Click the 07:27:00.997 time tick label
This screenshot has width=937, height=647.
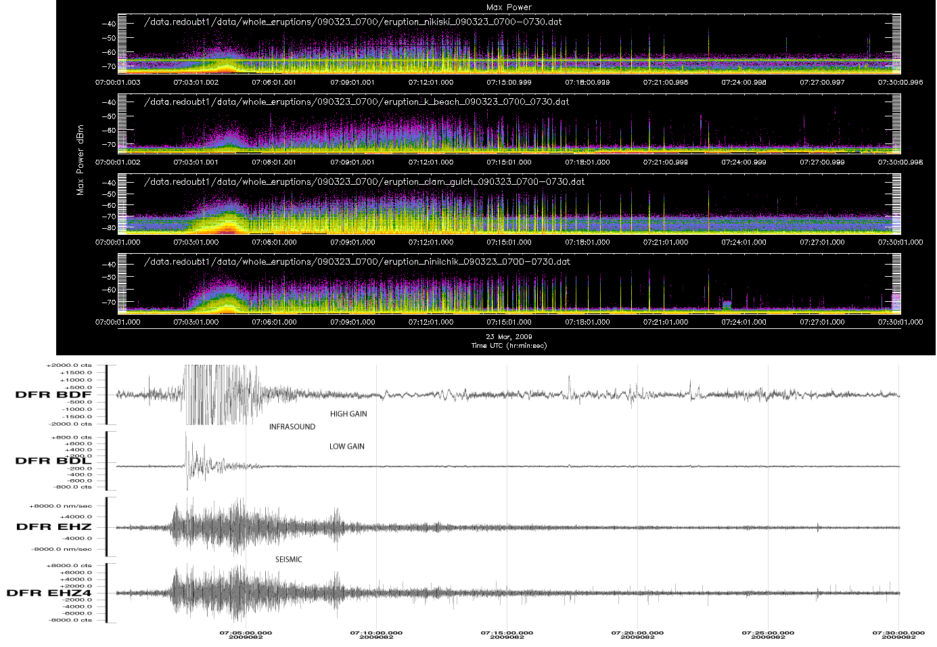(x=822, y=82)
